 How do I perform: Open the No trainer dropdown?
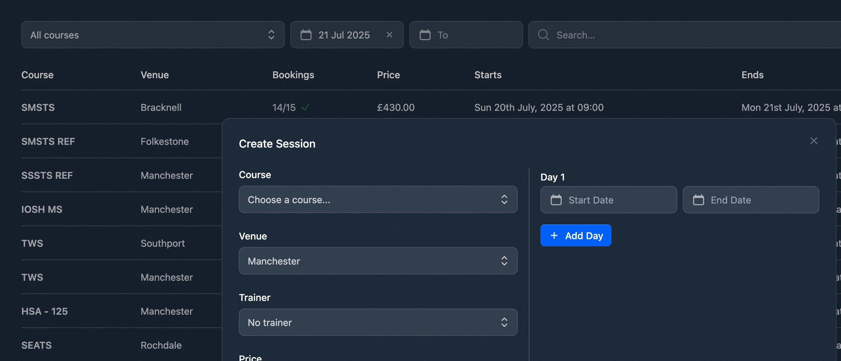tap(378, 322)
